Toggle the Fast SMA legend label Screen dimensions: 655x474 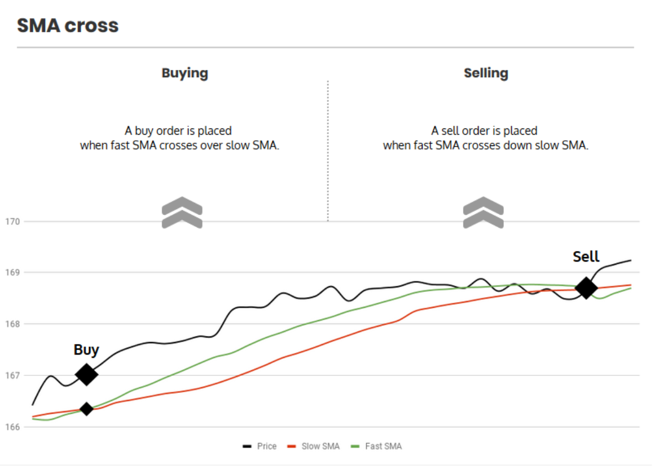(x=384, y=446)
